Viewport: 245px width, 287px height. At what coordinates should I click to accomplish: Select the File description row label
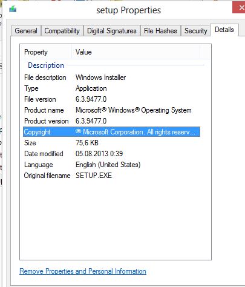pos(45,78)
